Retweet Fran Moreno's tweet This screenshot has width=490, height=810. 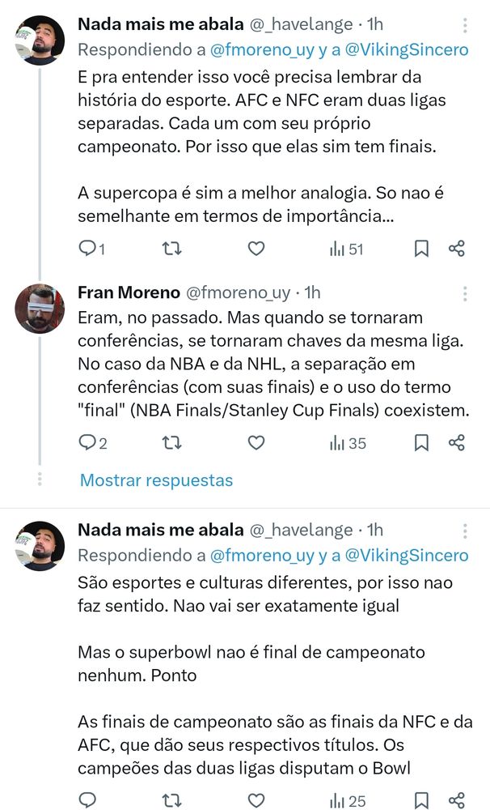click(x=171, y=442)
